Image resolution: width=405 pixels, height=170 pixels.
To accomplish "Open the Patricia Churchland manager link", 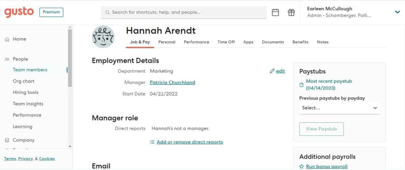I will [172, 82].
